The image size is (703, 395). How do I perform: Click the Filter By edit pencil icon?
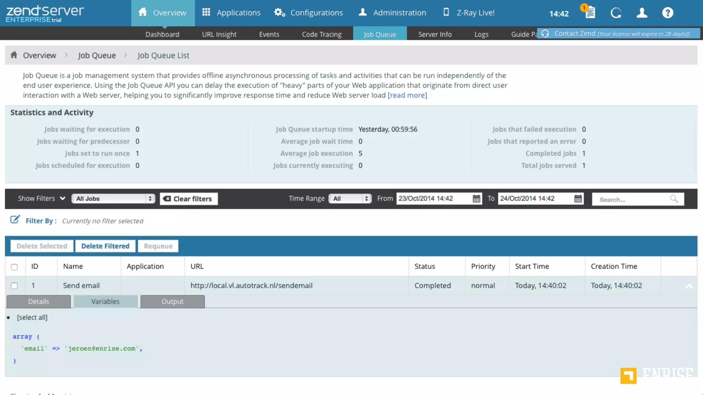[x=15, y=220]
